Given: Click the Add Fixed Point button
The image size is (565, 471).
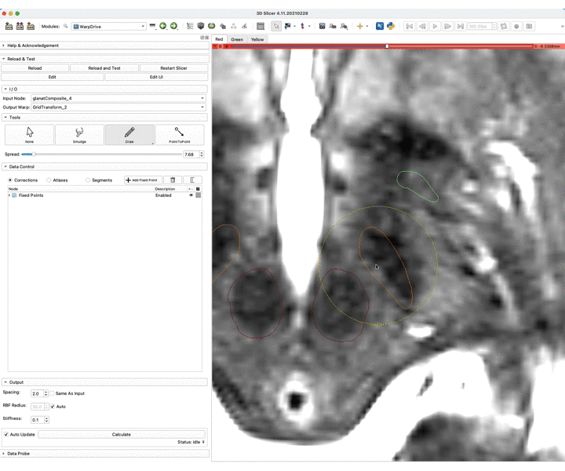Looking at the screenshot, I should 142,181.
